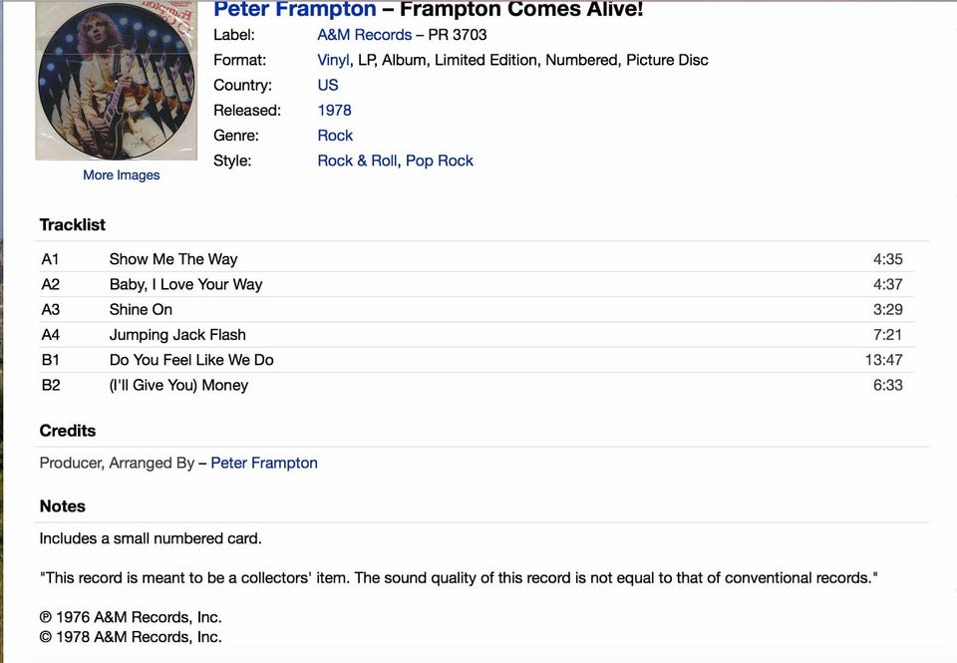The width and height of the screenshot is (957, 663).
Task: Select the Vinyl format link
Action: 333,60
